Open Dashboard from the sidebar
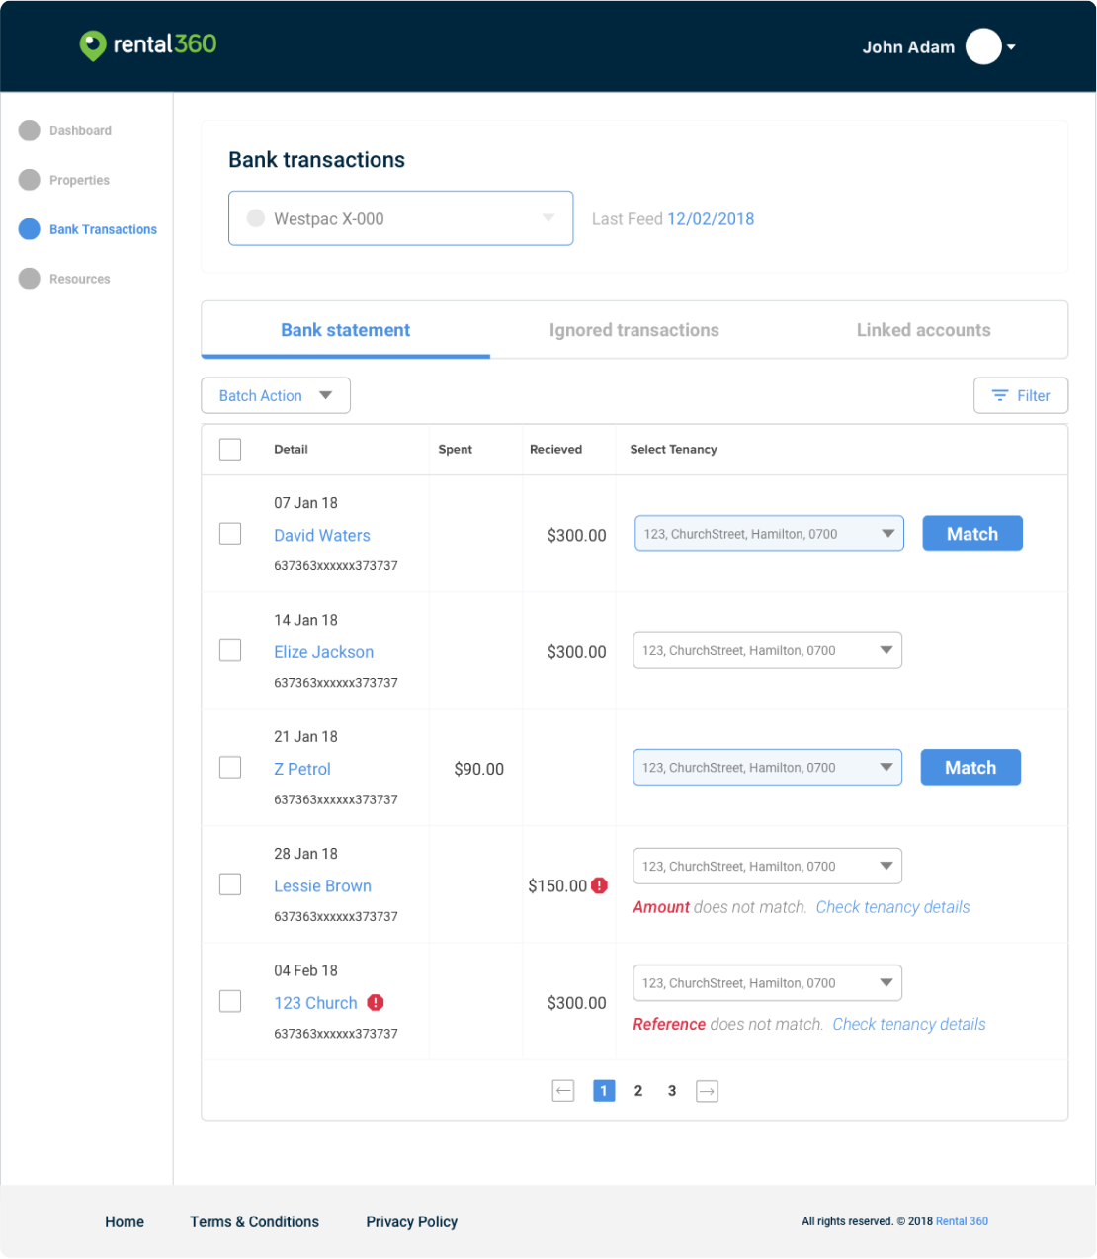 [x=80, y=130]
